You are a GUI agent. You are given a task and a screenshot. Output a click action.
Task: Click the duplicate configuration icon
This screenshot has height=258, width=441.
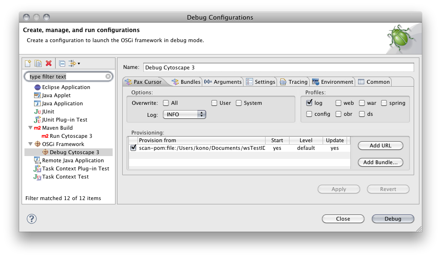pos(38,63)
